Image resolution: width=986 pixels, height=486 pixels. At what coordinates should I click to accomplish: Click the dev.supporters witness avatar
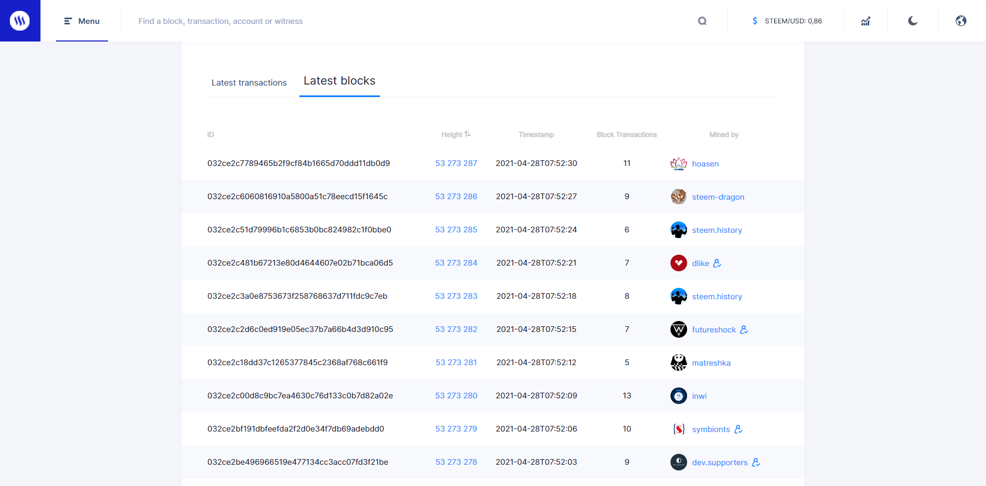pyautogui.click(x=679, y=462)
